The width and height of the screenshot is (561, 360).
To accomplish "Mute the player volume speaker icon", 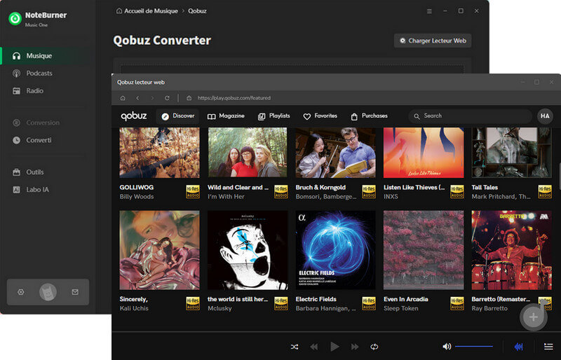I will click(447, 347).
